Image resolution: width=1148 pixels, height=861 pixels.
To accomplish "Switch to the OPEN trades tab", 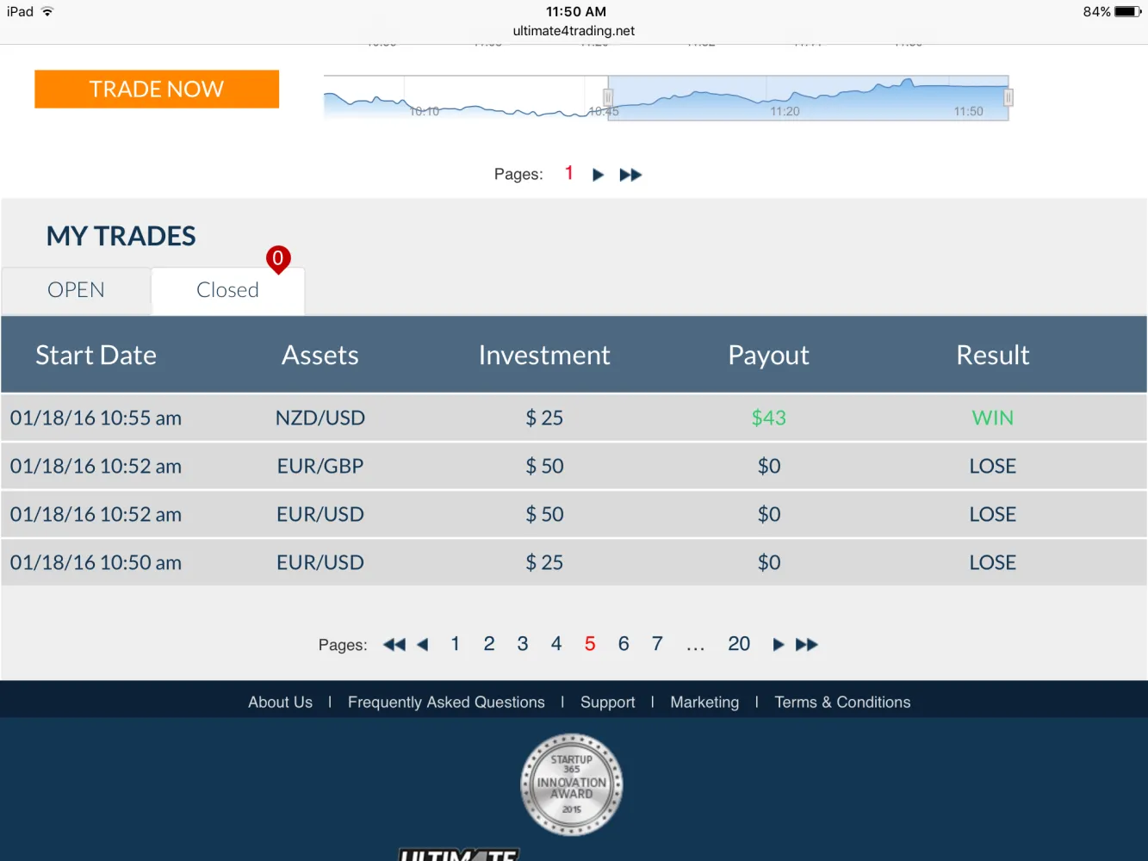I will [x=76, y=291].
